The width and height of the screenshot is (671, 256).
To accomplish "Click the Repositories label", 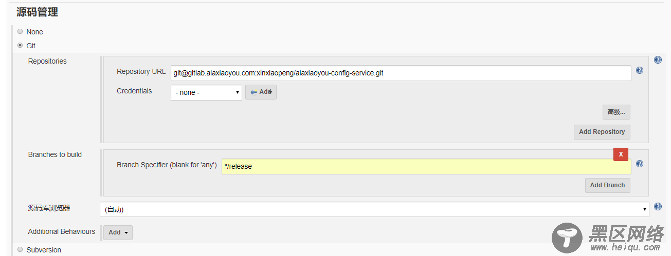I will pyautogui.click(x=47, y=61).
